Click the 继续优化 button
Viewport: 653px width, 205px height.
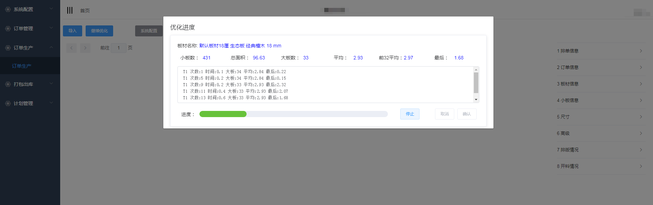point(99,31)
